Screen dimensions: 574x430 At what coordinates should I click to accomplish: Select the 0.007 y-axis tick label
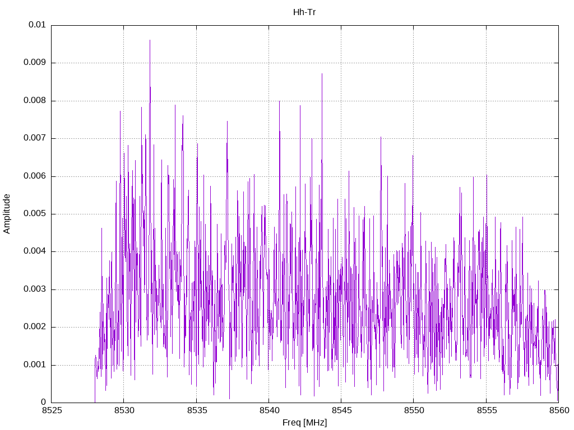pyautogui.click(x=35, y=138)
